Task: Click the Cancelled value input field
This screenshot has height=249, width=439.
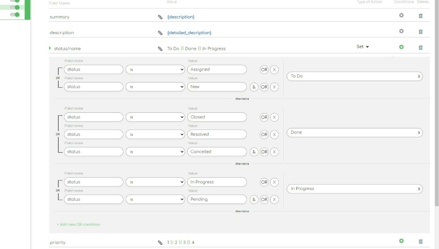Action: pos(216,152)
